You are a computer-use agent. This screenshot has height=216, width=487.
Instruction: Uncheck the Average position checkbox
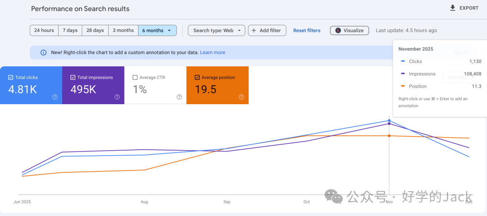coord(197,78)
